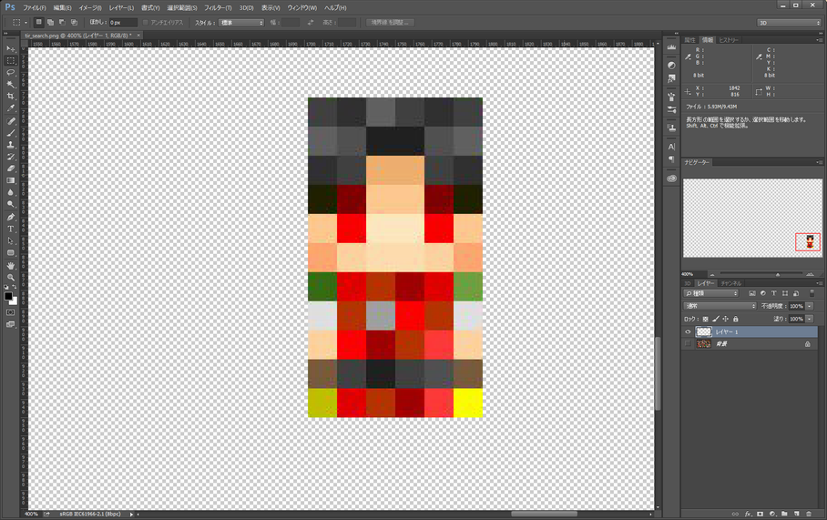
Task: Open Navigator panel flyout menu
Action: pos(819,162)
